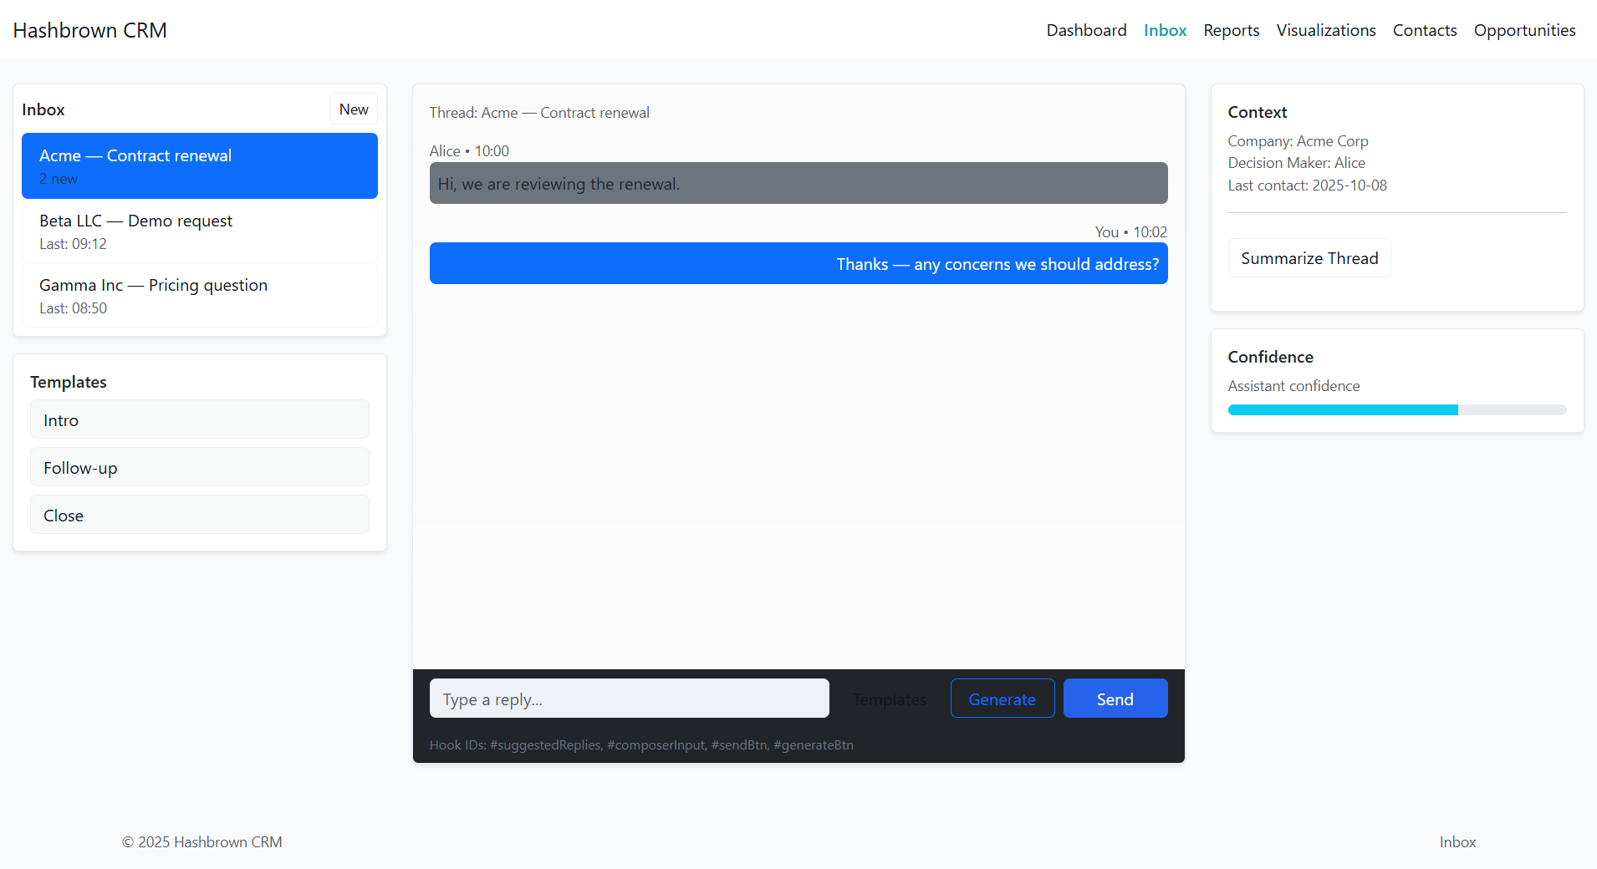Image resolution: width=1597 pixels, height=869 pixels.
Task: Click the Hashbrown CRM brand logo
Action: (90, 30)
